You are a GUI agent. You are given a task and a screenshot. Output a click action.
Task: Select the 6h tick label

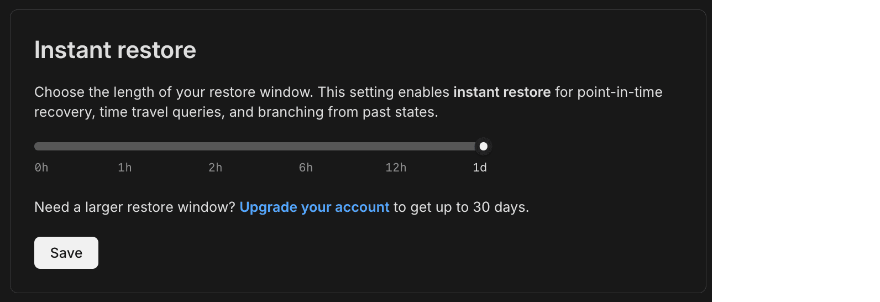tap(306, 168)
